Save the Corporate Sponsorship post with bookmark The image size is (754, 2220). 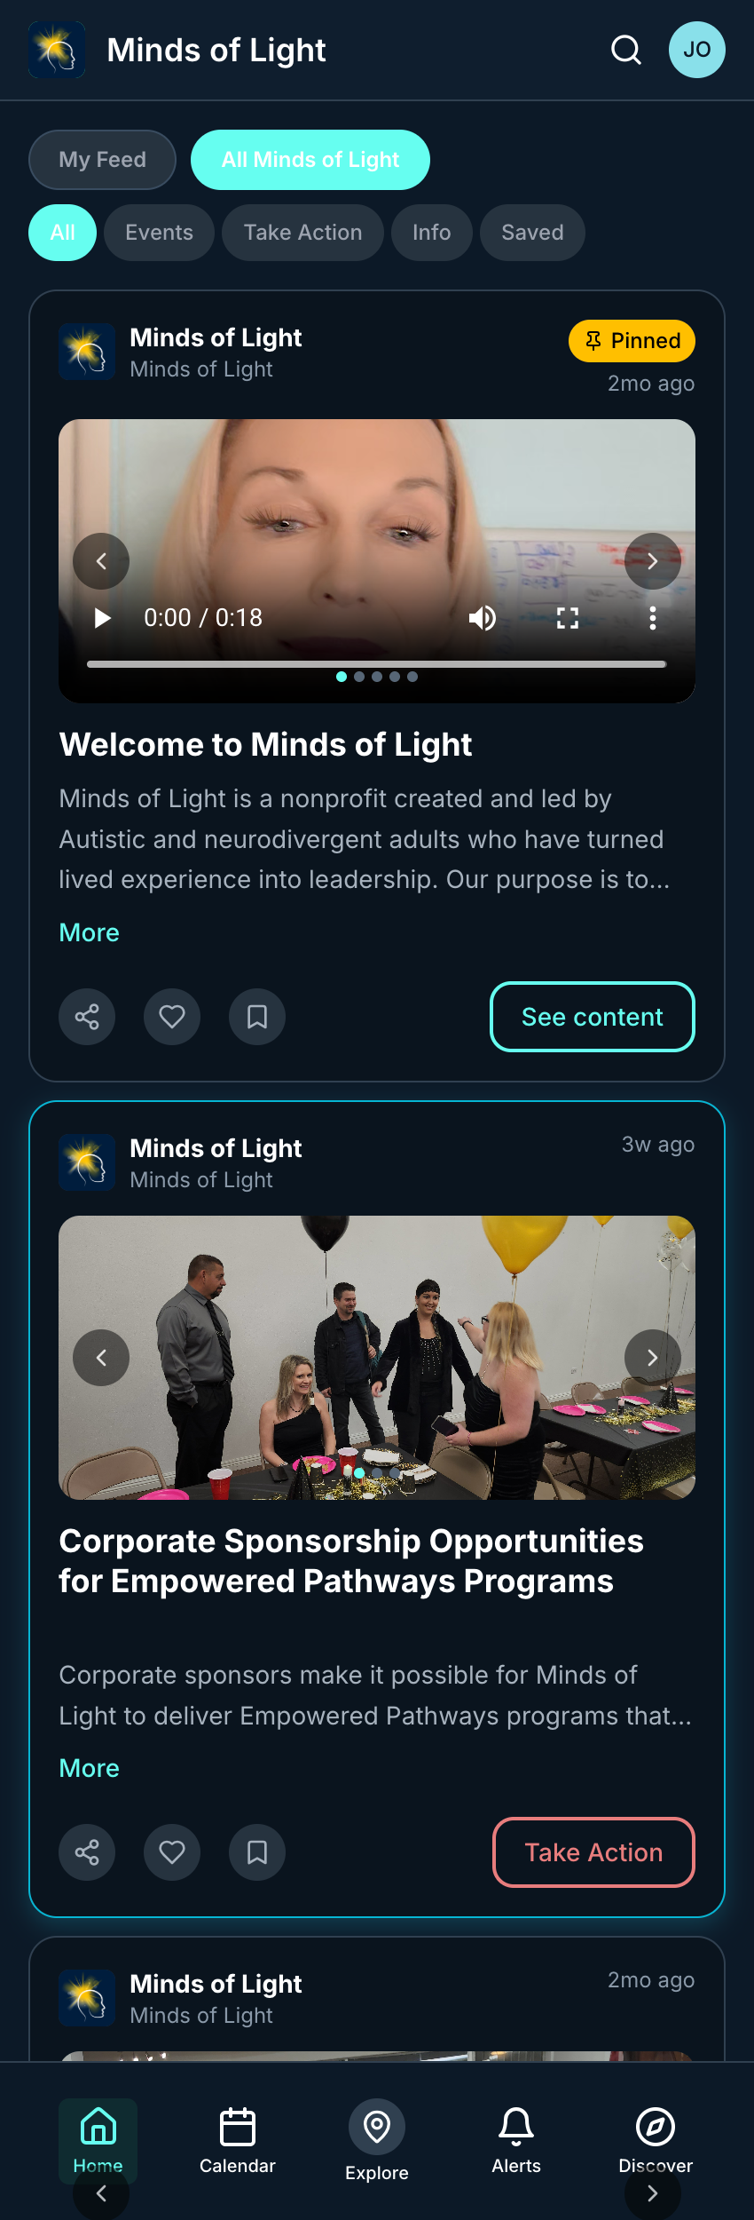(x=257, y=1852)
